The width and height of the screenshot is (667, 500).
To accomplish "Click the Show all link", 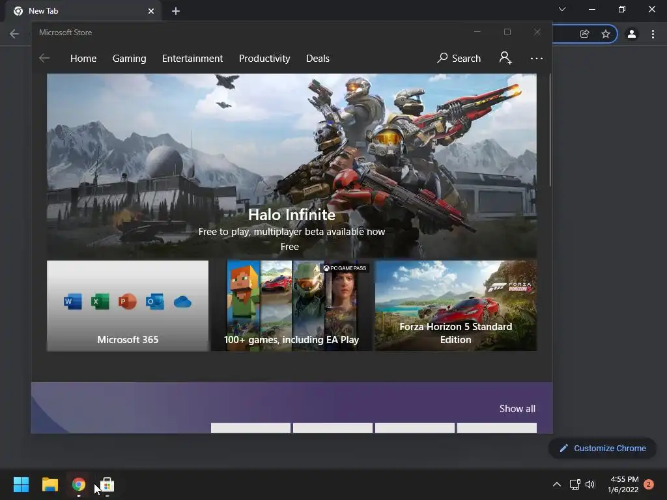I will [517, 409].
